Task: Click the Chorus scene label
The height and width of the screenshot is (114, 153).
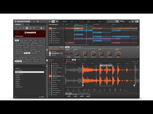Action: [x=114, y=24]
